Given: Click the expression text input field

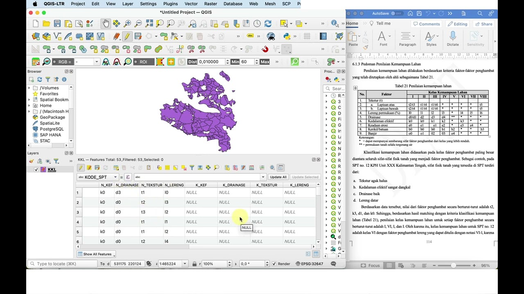Looking at the screenshot, I should pos(197,177).
